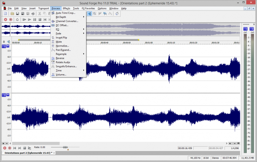This screenshot has height=162, width=257.
Task: Toggle the loop playback button
Action: coord(17,19)
